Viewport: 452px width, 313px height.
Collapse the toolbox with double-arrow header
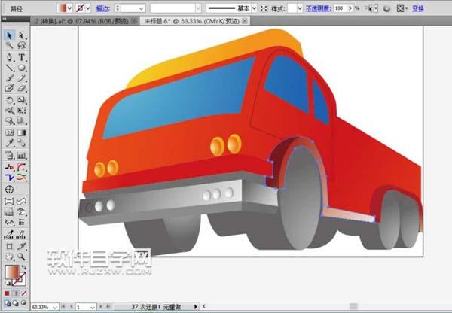5,19
